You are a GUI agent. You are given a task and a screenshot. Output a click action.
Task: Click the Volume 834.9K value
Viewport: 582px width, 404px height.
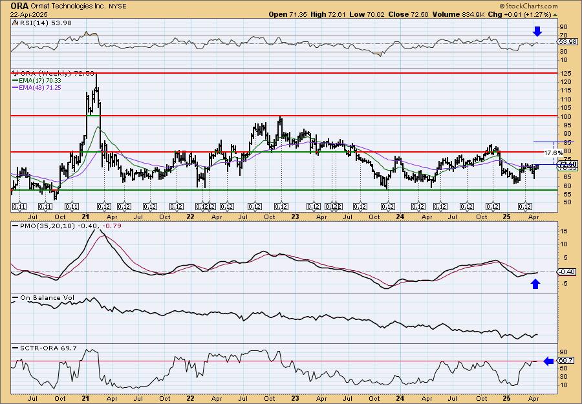(x=458, y=14)
